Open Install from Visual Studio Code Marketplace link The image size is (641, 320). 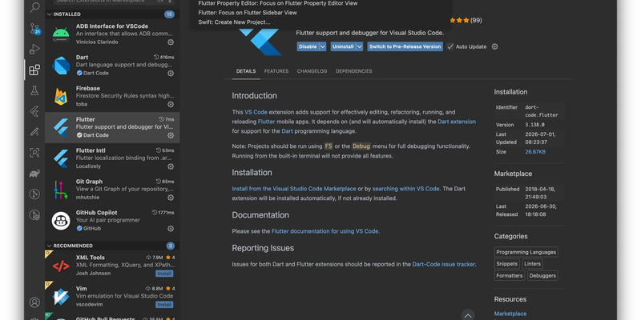294,189
